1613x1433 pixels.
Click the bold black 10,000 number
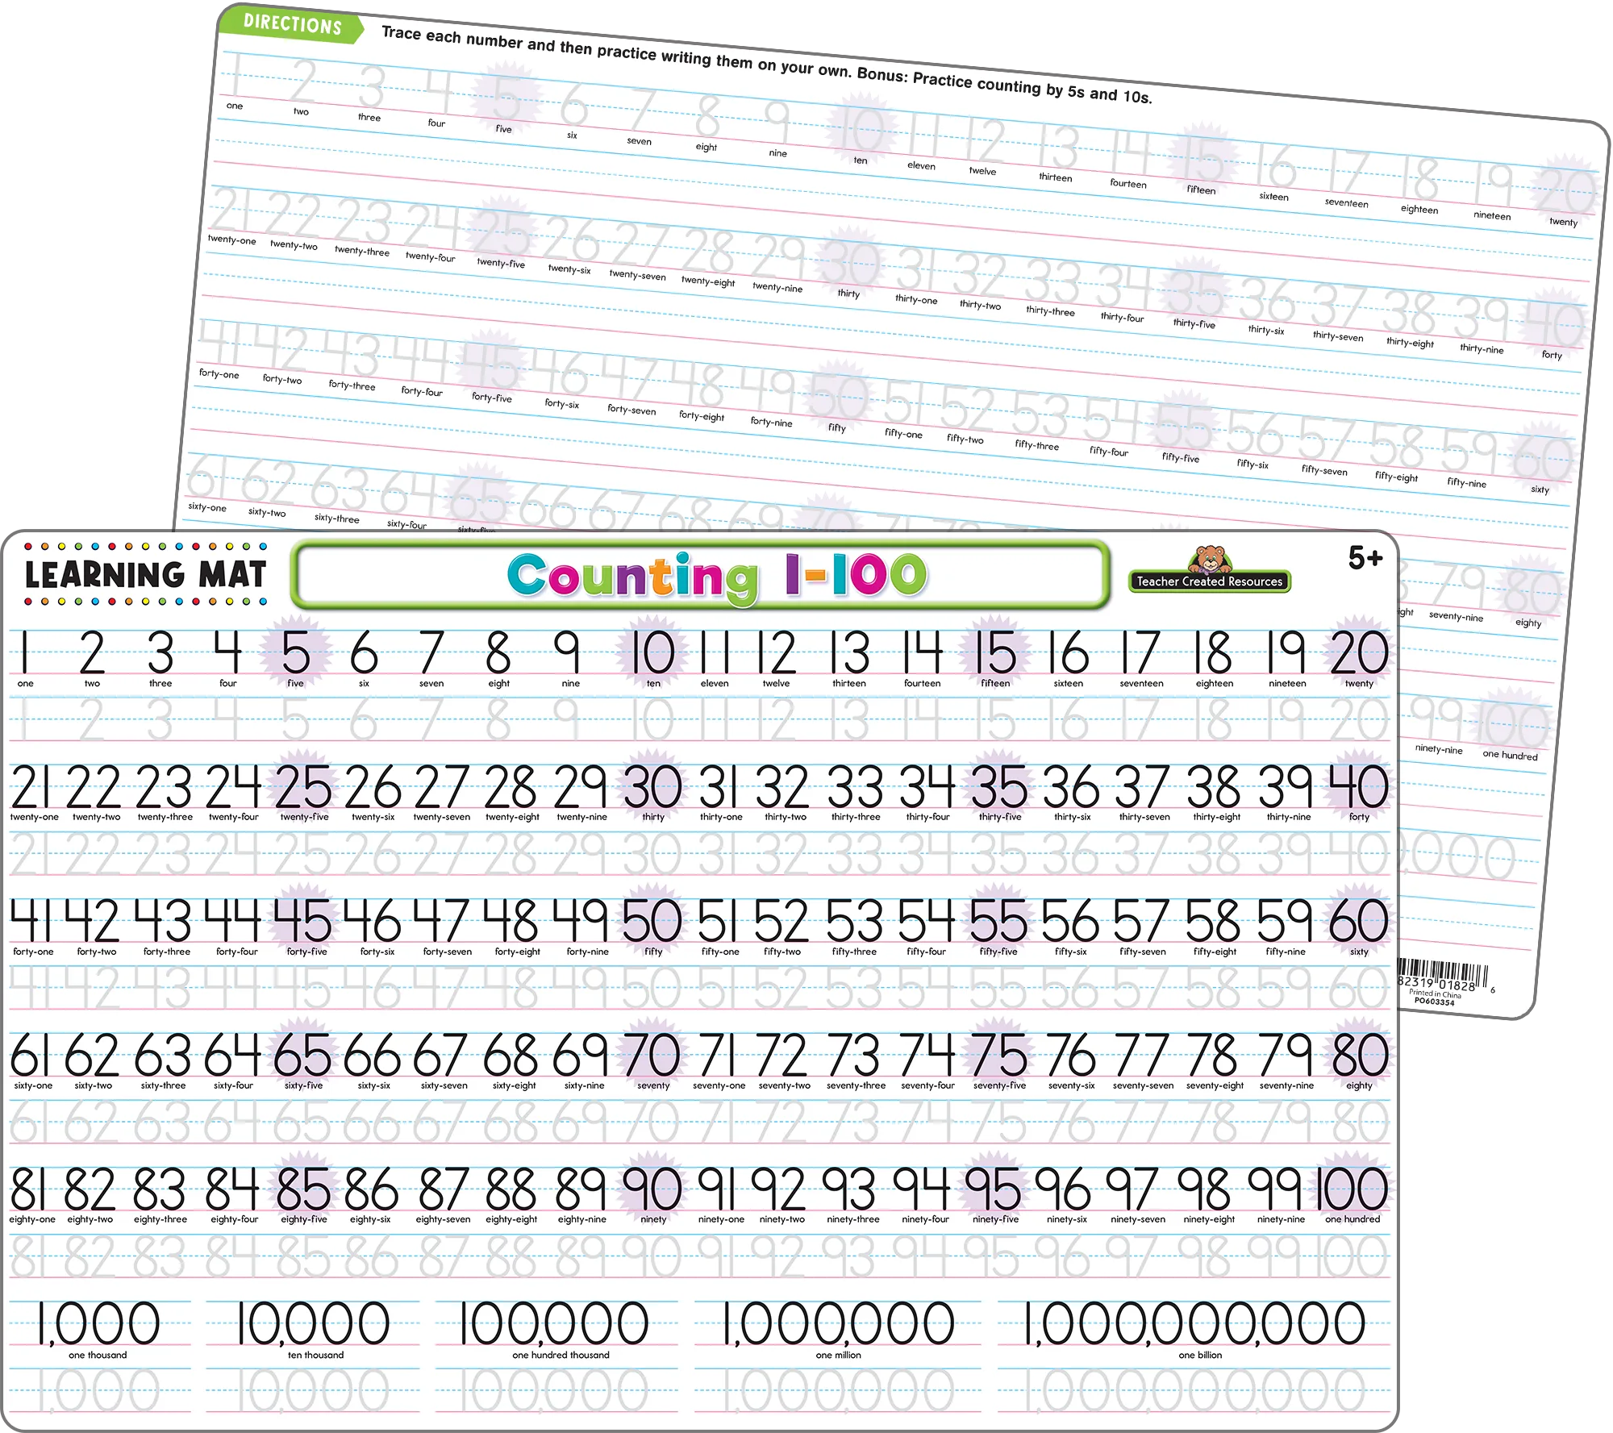313,1324
